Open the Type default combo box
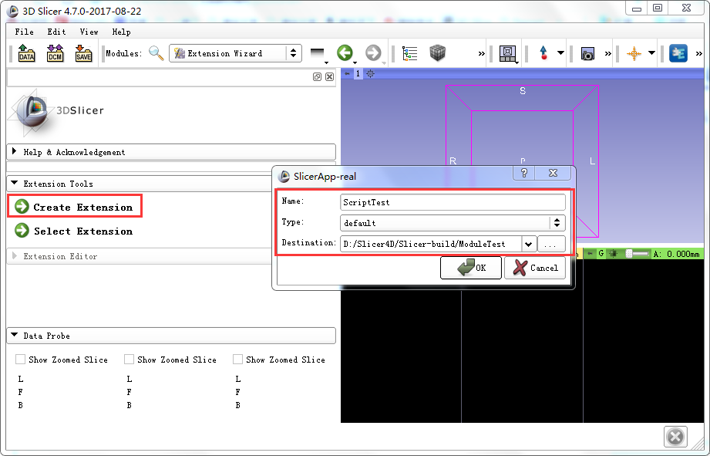 pos(453,222)
